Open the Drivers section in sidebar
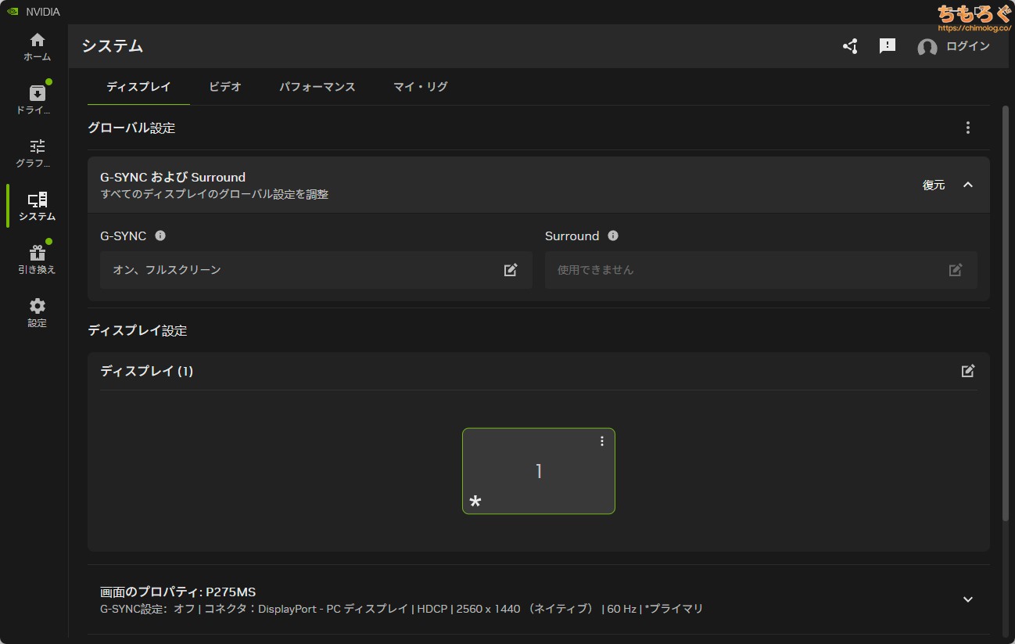The height and width of the screenshot is (644, 1015). coord(37,99)
